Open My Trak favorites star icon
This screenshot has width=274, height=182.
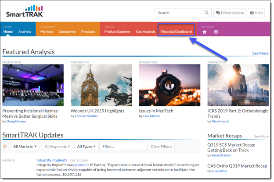(205, 32)
